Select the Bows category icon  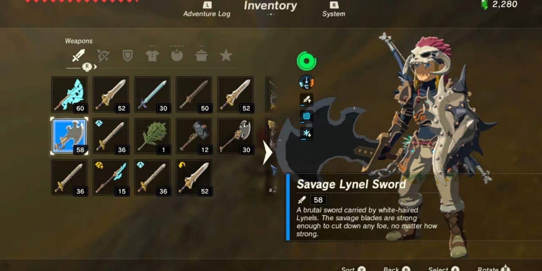(103, 56)
